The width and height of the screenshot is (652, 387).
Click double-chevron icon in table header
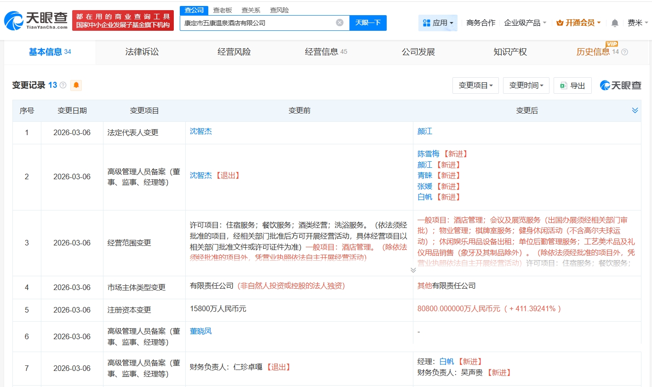(635, 110)
